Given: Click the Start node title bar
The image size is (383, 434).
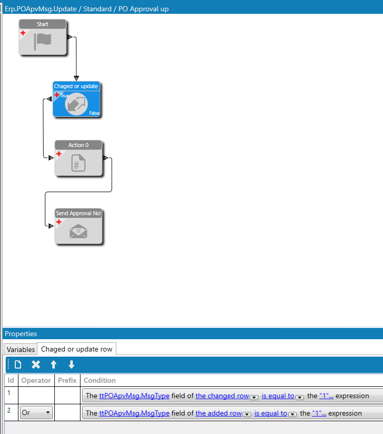Looking at the screenshot, I should coord(43,24).
